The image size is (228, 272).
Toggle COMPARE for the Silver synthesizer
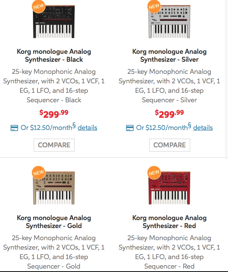[x=170, y=145]
